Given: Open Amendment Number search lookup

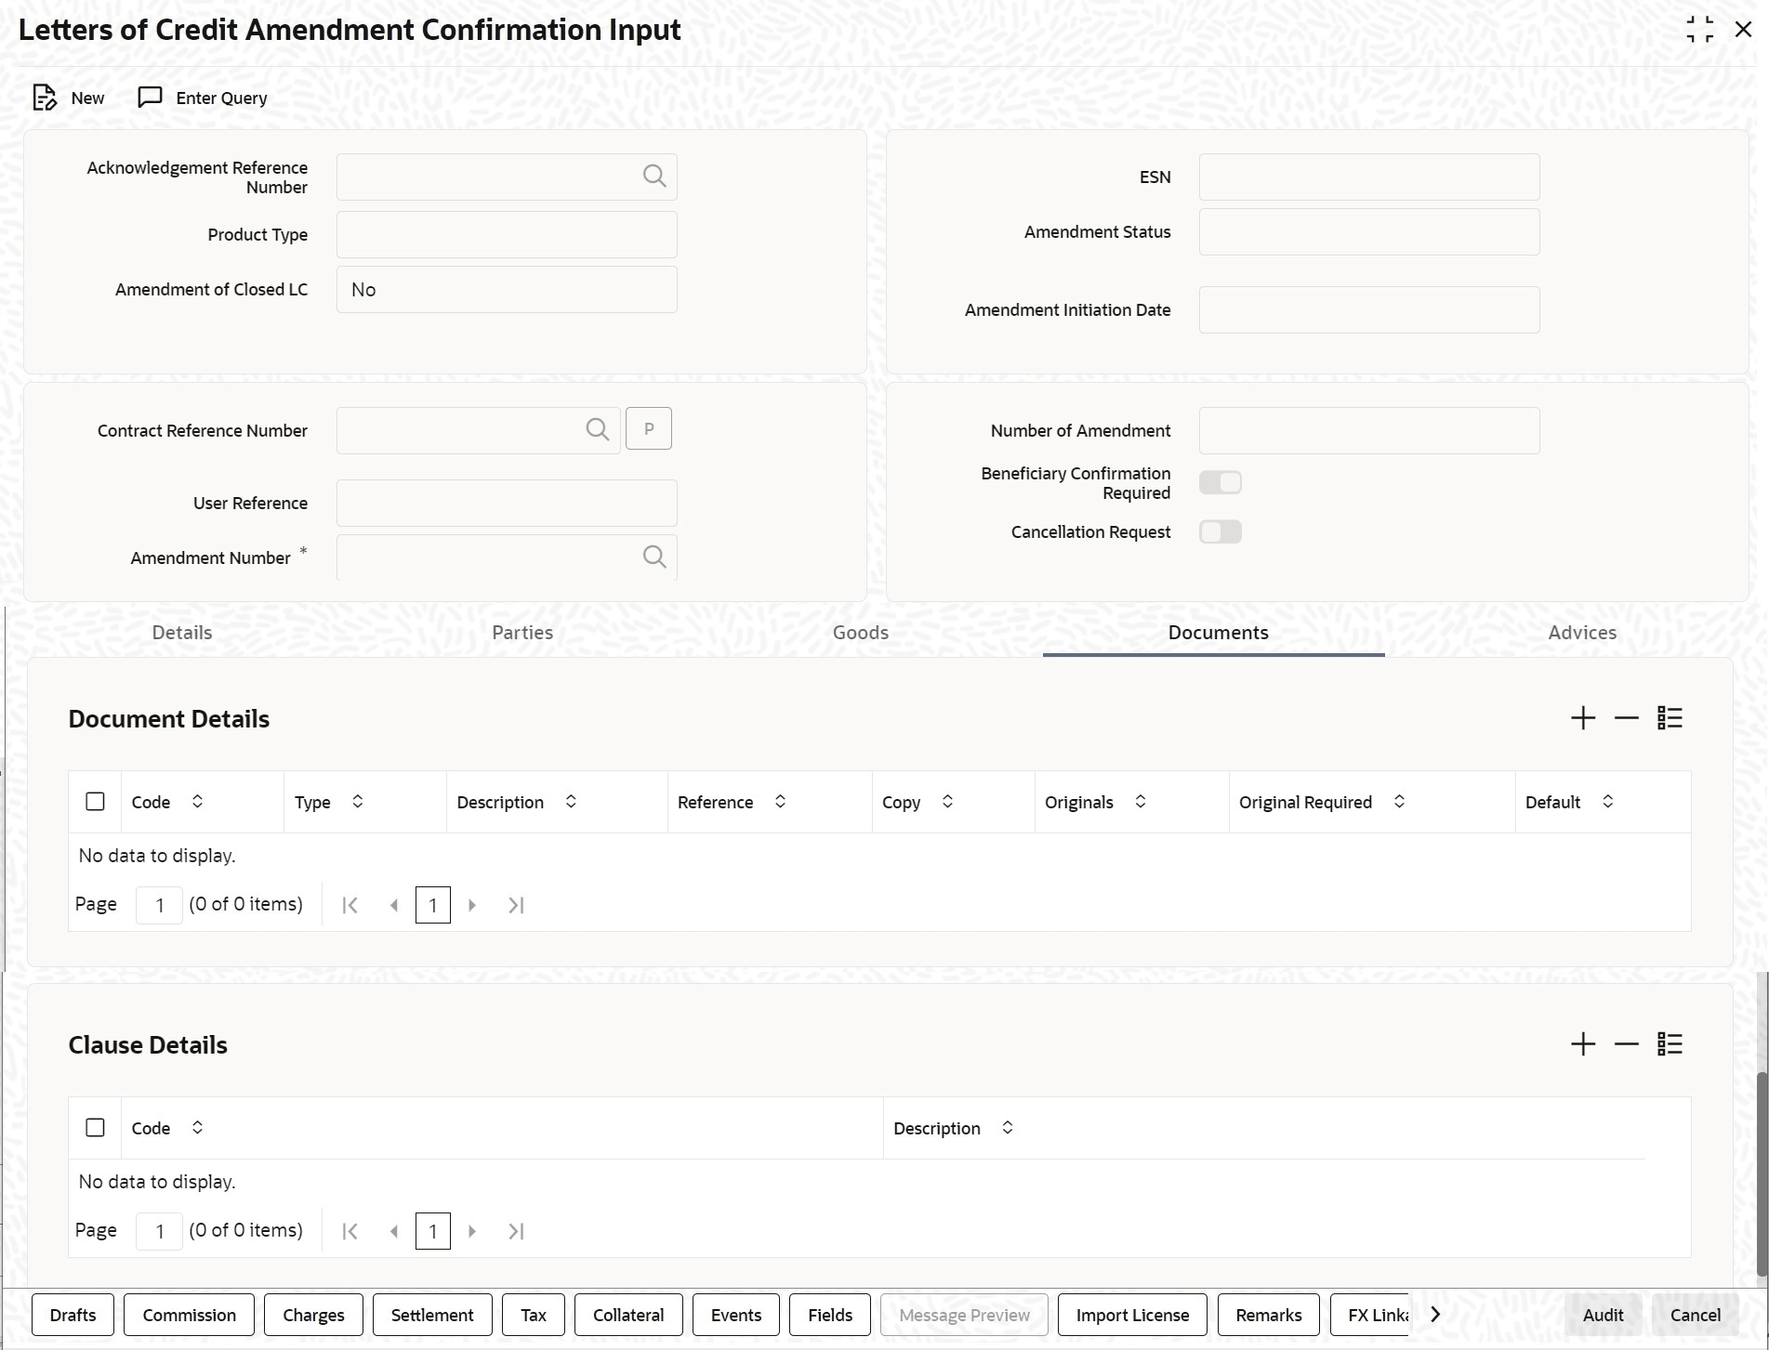Looking at the screenshot, I should click(x=654, y=557).
